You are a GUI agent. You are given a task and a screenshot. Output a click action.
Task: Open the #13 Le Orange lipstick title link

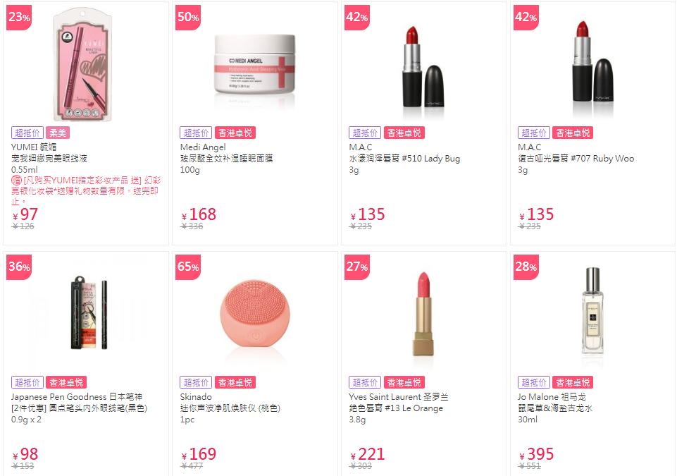(396, 408)
